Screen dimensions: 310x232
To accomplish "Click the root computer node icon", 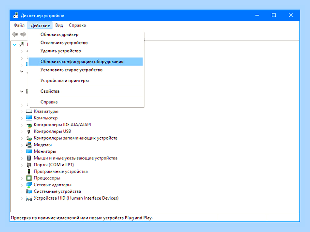I will pos(22,44).
